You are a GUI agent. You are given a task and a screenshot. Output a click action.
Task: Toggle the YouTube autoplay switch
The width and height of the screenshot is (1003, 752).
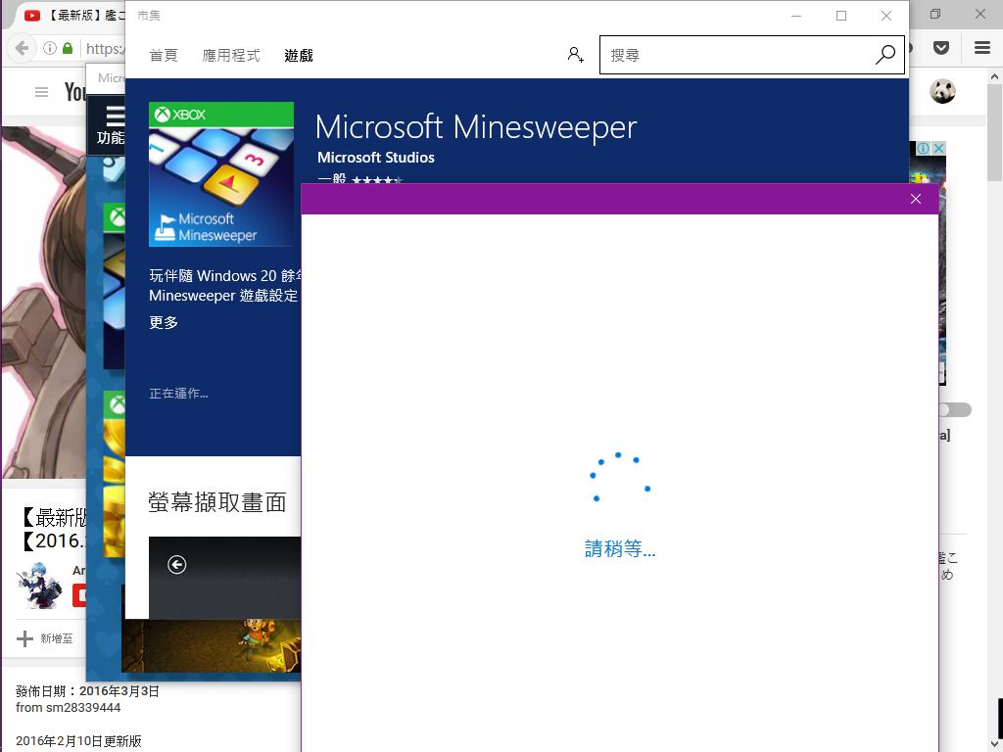(956, 410)
